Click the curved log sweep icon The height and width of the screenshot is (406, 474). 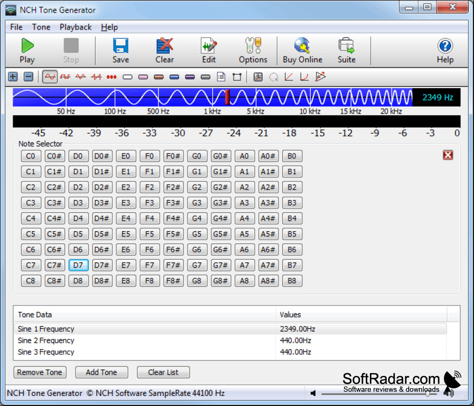pyautogui.click(x=304, y=77)
